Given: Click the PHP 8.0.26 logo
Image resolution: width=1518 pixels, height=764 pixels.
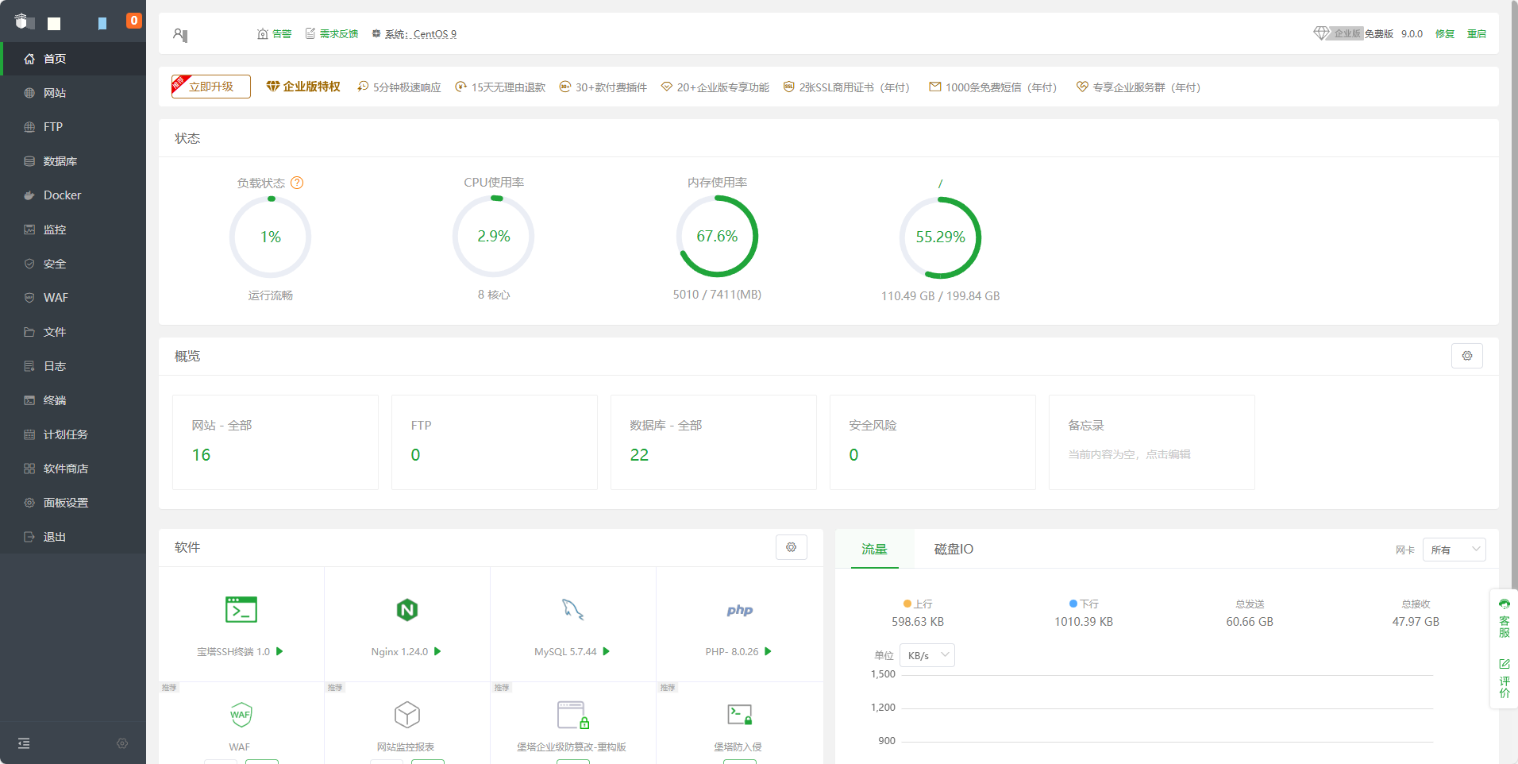Looking at the screenshot, I should [739, 610].
